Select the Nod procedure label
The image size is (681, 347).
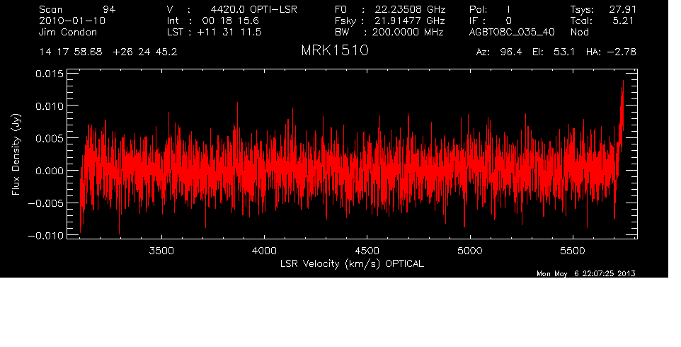(579, 32)
